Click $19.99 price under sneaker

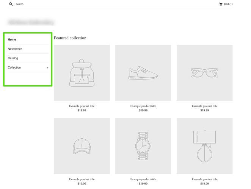tap(143, 110)
